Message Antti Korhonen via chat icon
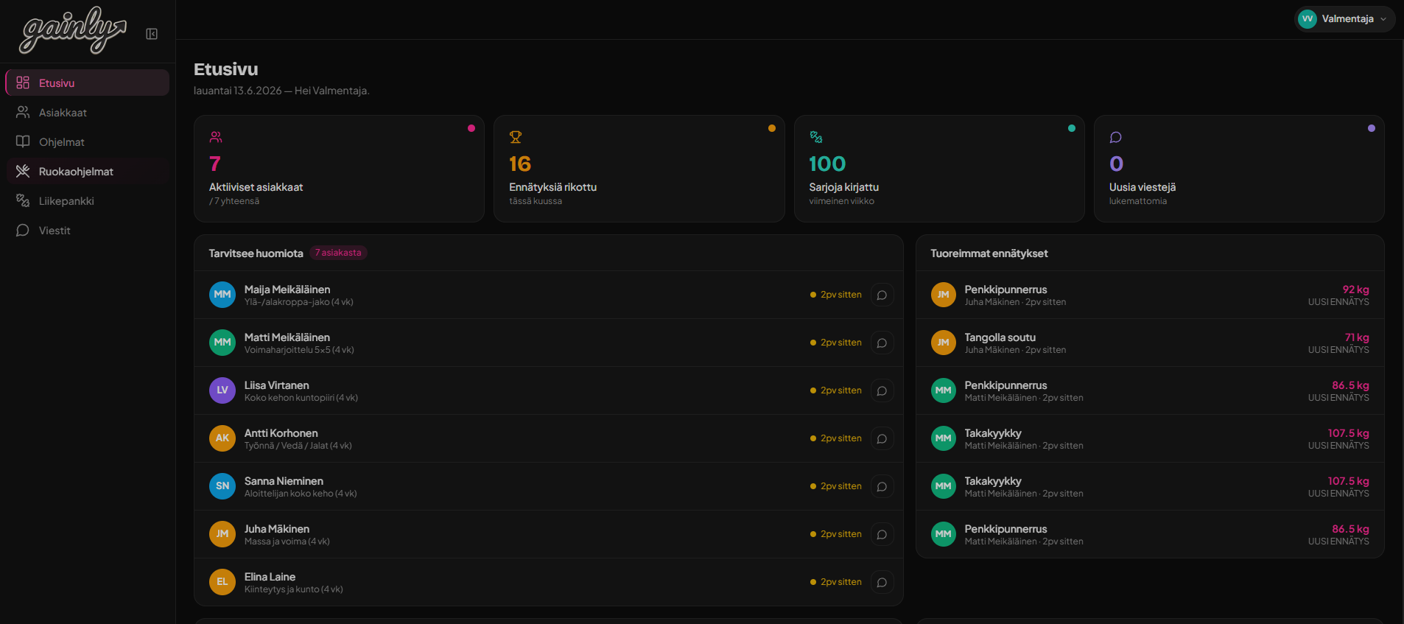Screen dimensions: 1404x624 point(882,438)
